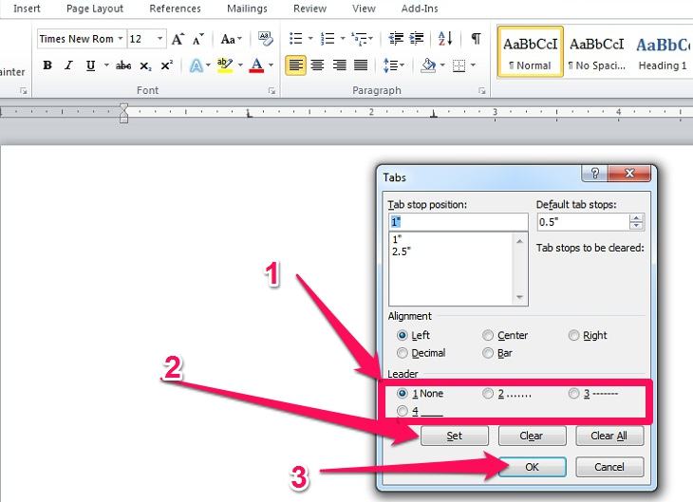The width and height of the screenshot is (693, 502).
Task: Click the Borders icon
Action: [459, 65]
